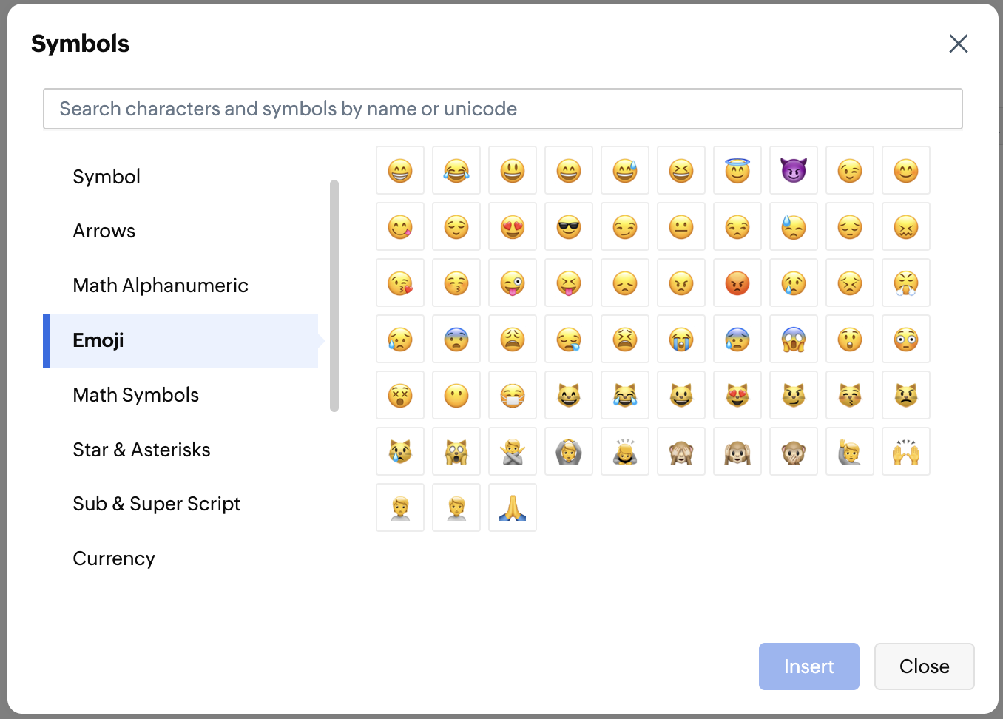Image resolution: width=1003 pixels, height=719 pixels.
Task: Open the Currency symbol category
Action: (x=114, y=558)
